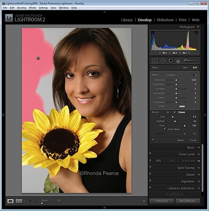Select the Crop Overlay tool

(155, 61)
